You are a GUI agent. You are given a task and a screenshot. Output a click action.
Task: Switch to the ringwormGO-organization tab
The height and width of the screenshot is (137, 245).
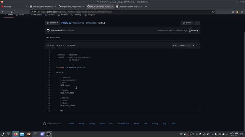(x=72, y=7)
